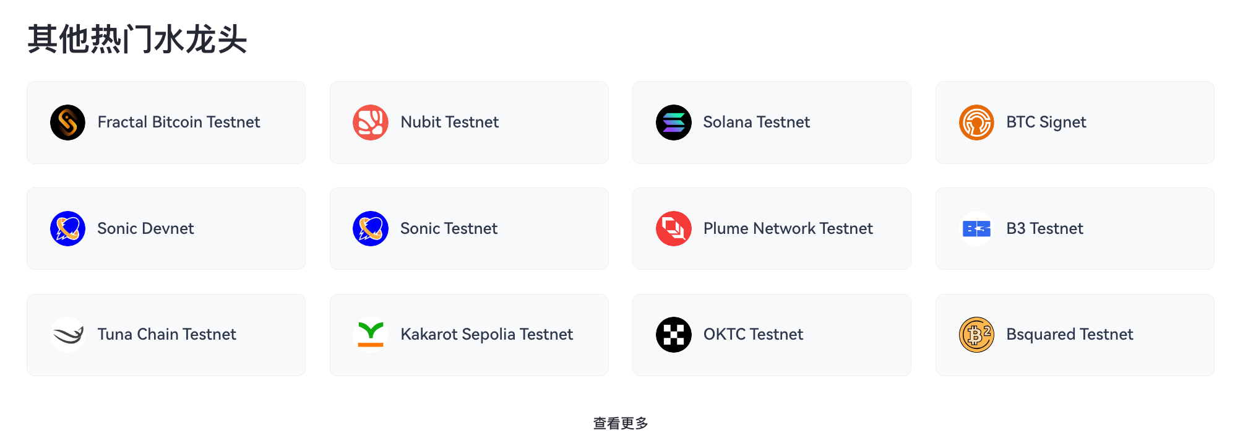Click the Solana Testnet logo icon
Screen dimensions: 1235x443
pyautogui.click(x=673, y=123)
